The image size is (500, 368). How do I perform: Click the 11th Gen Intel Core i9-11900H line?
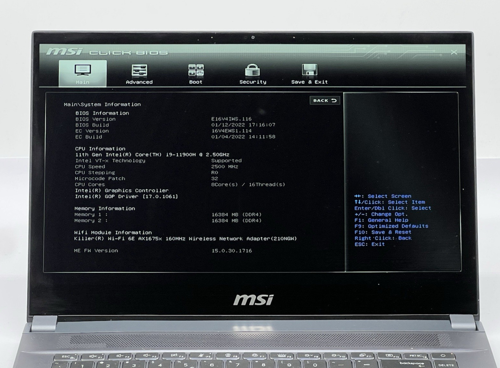tap(152, 155)
